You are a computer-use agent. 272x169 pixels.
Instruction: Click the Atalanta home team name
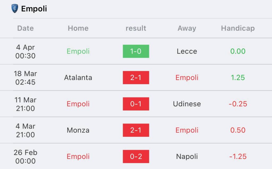click(78, 78)
